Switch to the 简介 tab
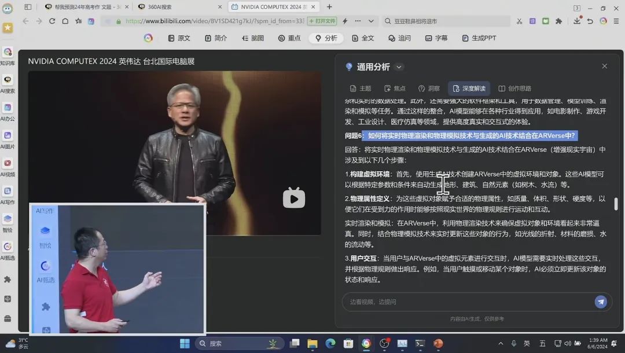 (x=216, y=38)
